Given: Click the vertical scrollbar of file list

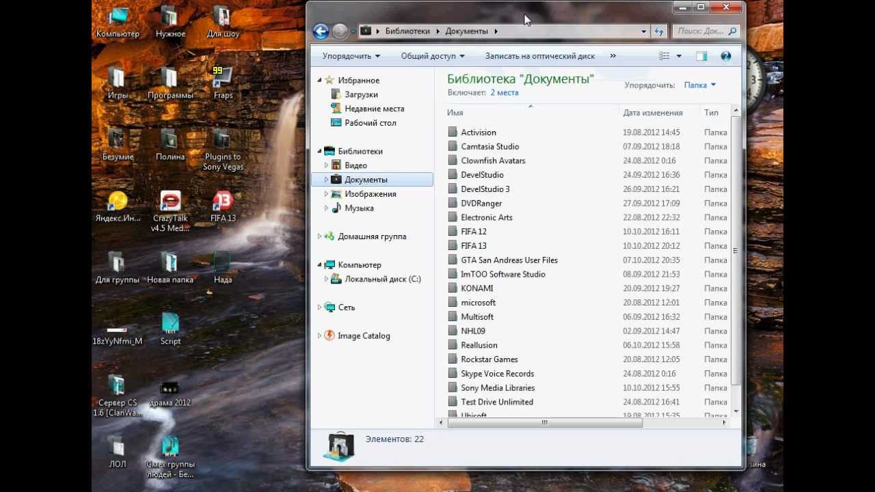Looking at the screenshot, I should pyautogui.click(x=736, y=250).
